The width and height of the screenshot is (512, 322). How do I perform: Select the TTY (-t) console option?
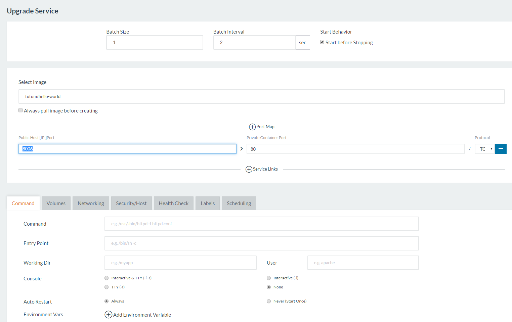(x=106, y=287)
